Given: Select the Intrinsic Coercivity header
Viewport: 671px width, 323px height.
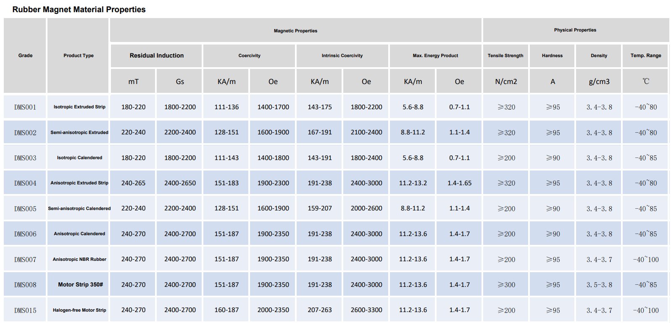Looking at the screenshot, I should (x=342, y=55).
